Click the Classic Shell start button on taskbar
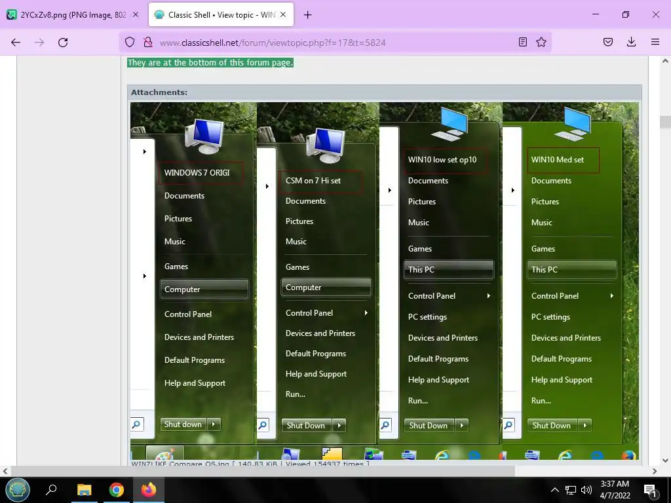Image resolution: width=671 pixels, height=503 pixels. (x=18, y=490)
